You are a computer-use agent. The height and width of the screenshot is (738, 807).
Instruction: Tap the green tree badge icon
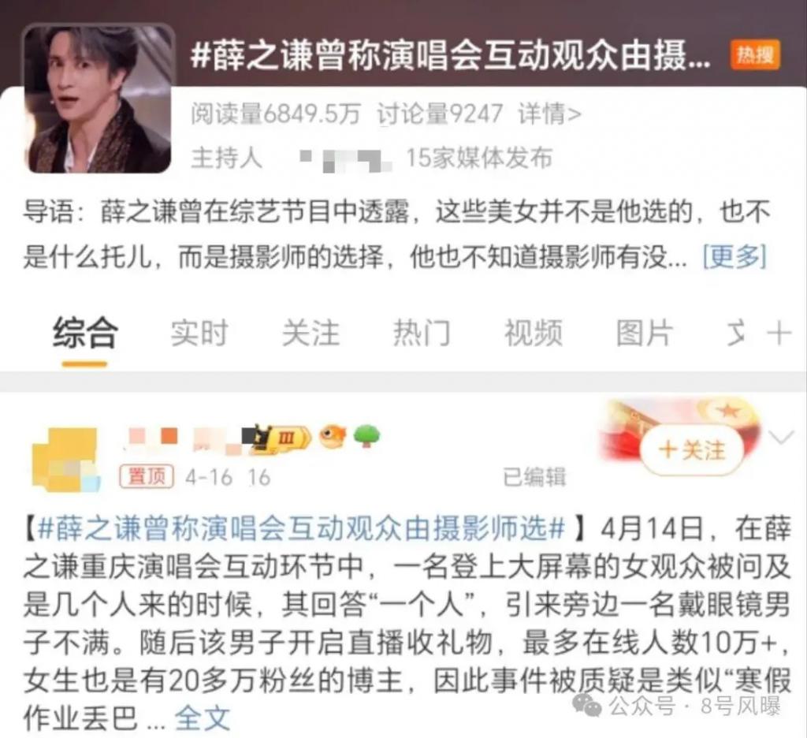(x=367, y=436)
